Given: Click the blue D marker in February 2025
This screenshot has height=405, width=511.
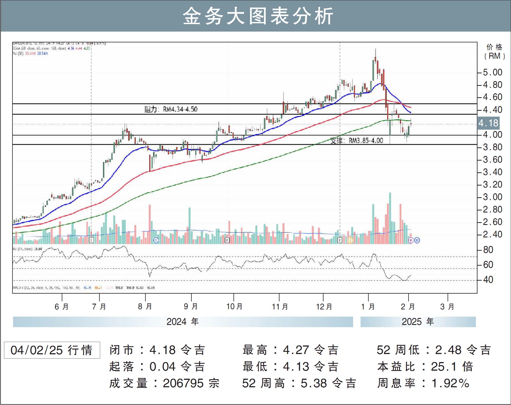Looking at the screenshot, I should tap(417, 240).
